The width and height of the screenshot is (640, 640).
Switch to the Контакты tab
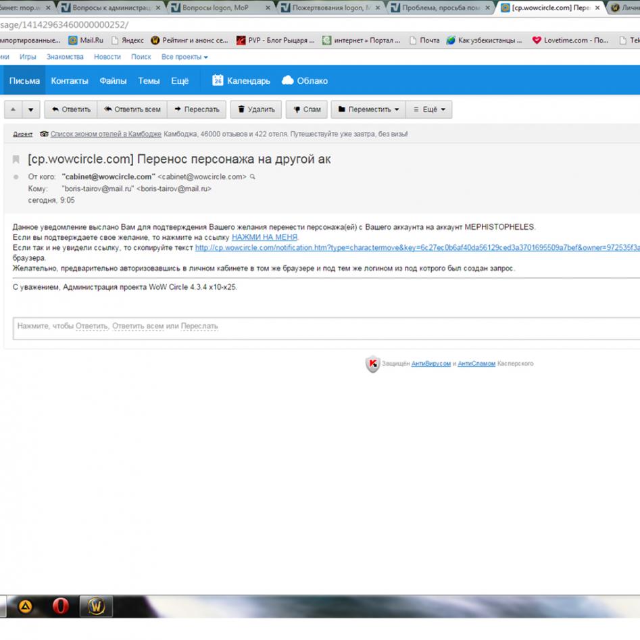click(70, 80)
